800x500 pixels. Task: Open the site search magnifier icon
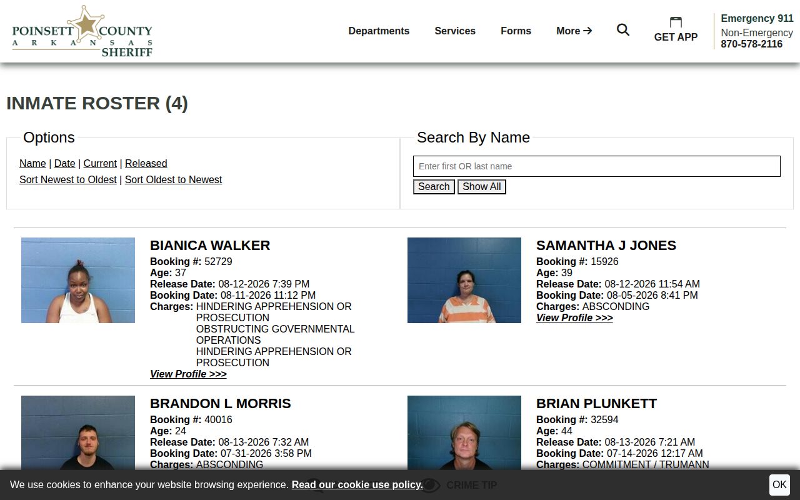tap(623, 30)
